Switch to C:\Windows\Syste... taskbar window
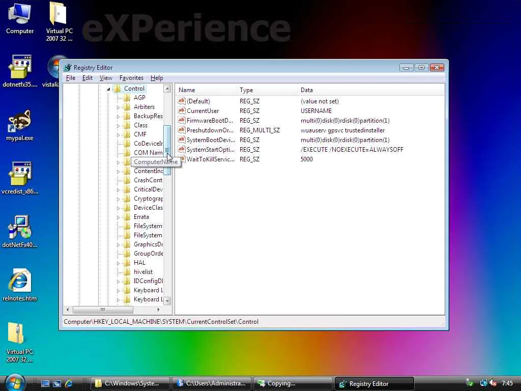 (x=130, y=383)
